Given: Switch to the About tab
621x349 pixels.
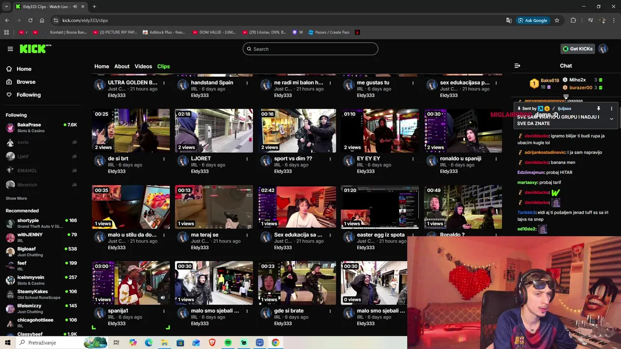Looking at the screenshot, I should [122, 66].
